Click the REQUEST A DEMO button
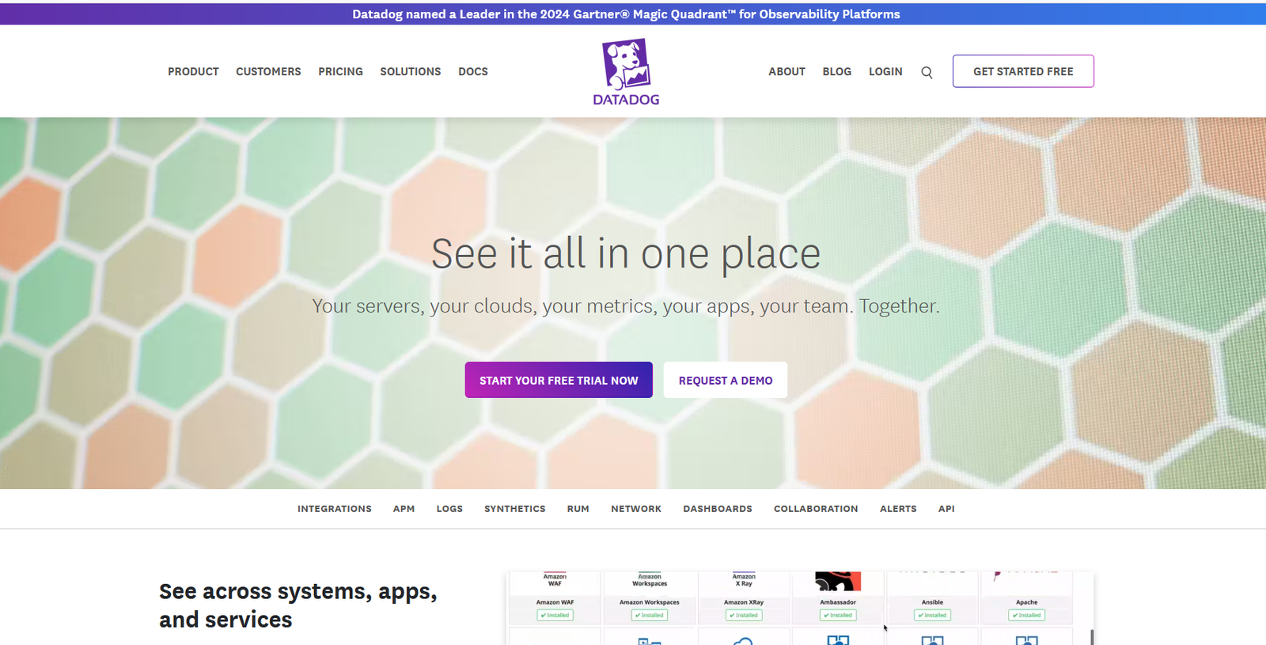Screen dimensions: 1266x645 [726, 380]
